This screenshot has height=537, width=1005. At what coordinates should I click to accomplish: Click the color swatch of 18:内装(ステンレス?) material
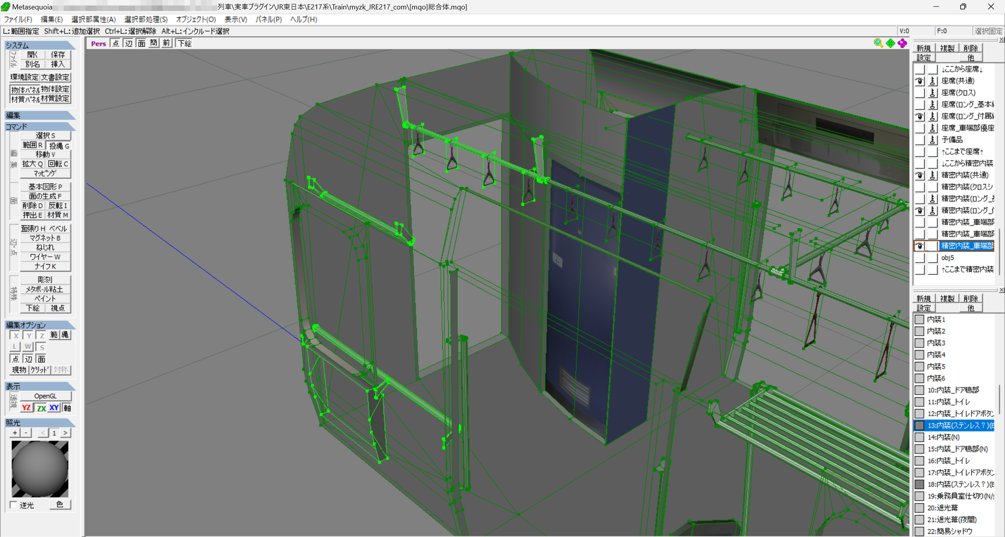pos(920,484)
